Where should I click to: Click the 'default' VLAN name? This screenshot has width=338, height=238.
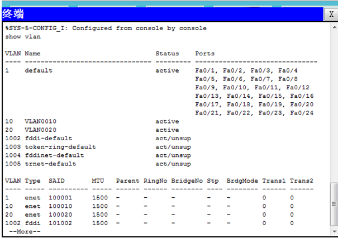click(39, 70)
